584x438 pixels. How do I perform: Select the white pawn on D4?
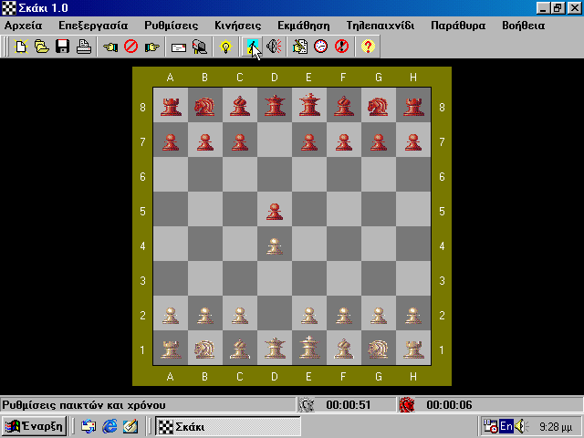[275, 246]
